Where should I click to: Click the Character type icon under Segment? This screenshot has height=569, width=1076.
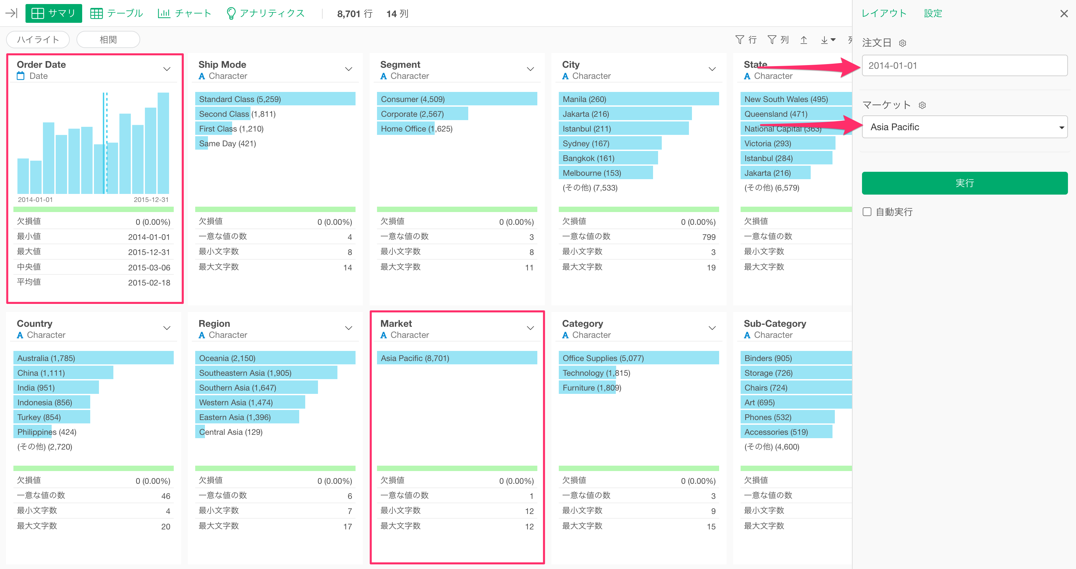(x=383, y=76)
